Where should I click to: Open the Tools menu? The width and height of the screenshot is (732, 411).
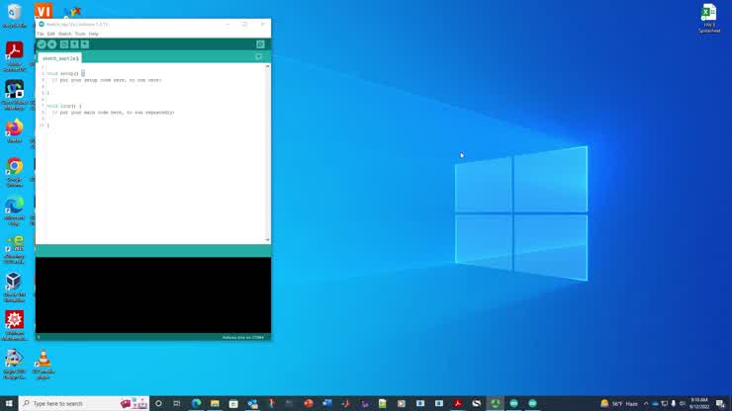(x=80, y=34)
